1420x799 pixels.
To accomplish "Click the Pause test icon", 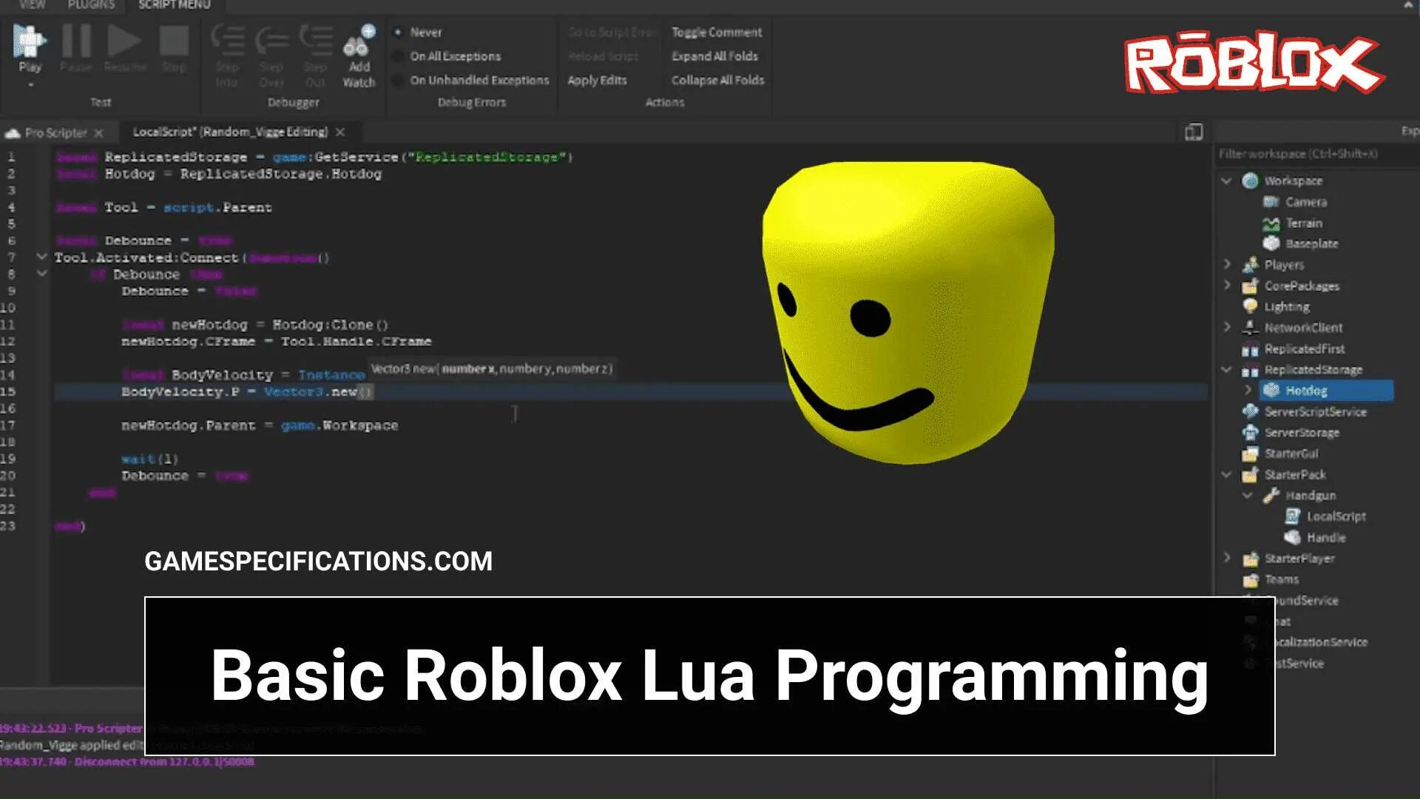I will tap(75, 41).
